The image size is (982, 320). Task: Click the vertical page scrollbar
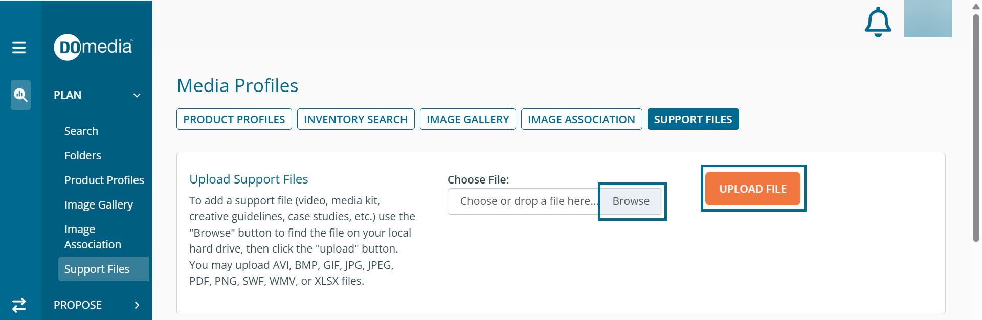coord(976,128)
